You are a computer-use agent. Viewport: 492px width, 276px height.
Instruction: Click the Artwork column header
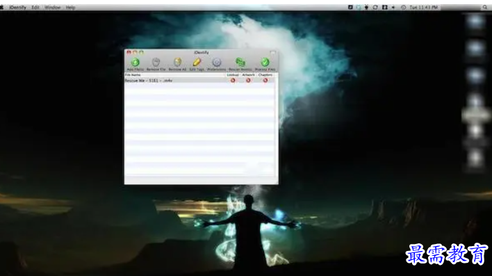[x=249, y=74]
